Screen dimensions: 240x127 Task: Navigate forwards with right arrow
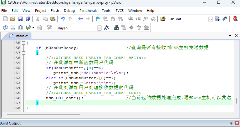coord(88,19)
